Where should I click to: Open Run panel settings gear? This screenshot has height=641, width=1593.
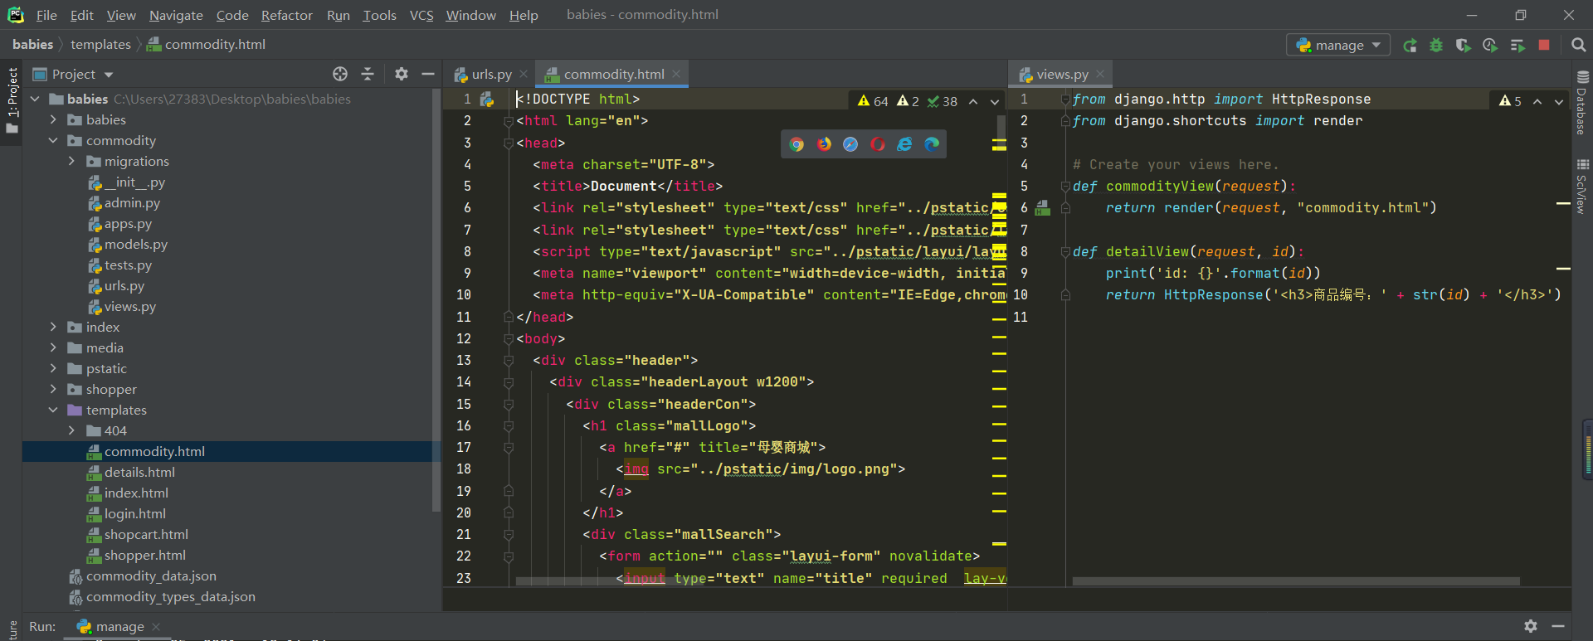(1531, 626)
